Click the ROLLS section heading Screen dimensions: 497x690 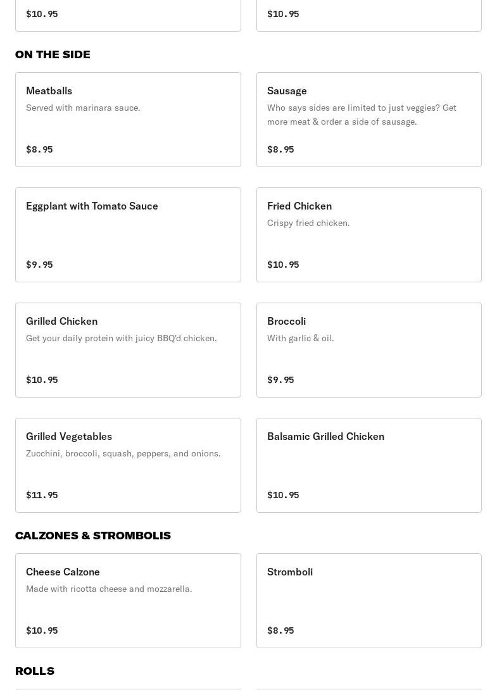pyautogui.click(x=35, y=671)
